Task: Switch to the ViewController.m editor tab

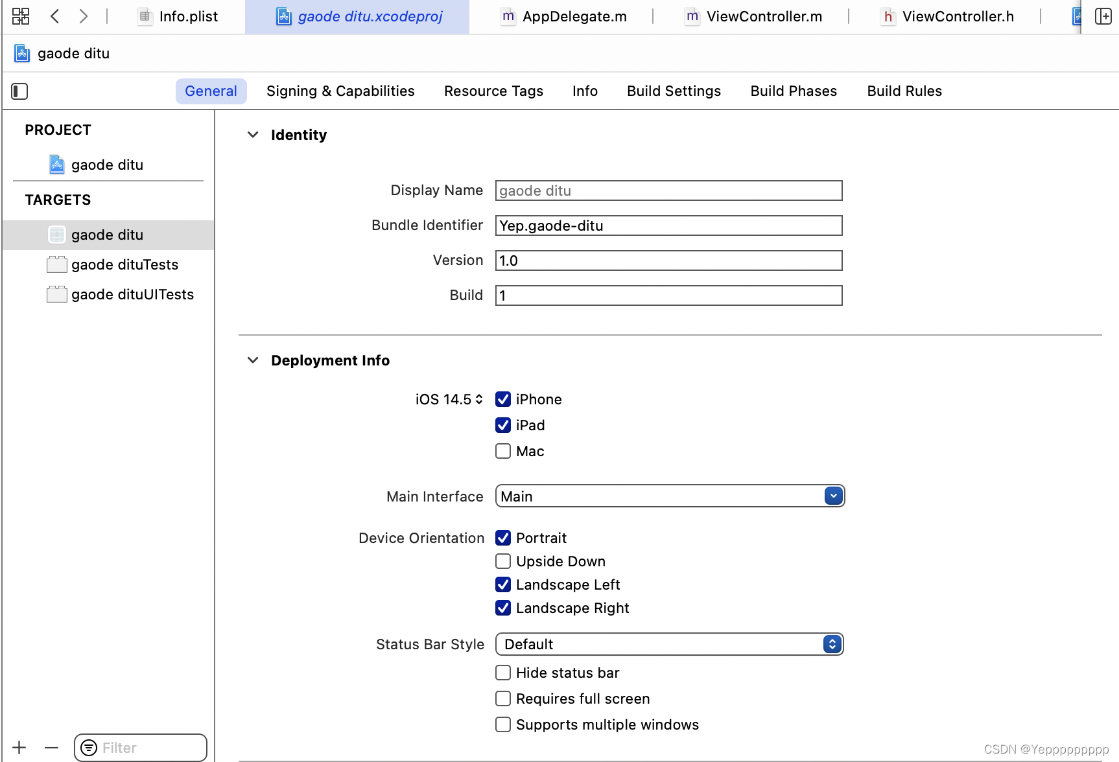Action: tap(753, 16)
